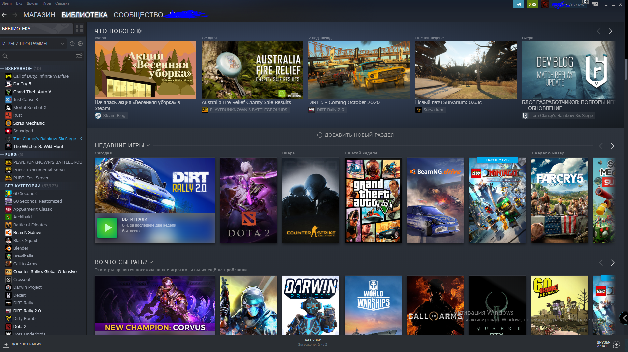Open the Darwin Project suggestion cover
Image resolution: width=628 pixels, height=352 pixels.
pos(311,305)
